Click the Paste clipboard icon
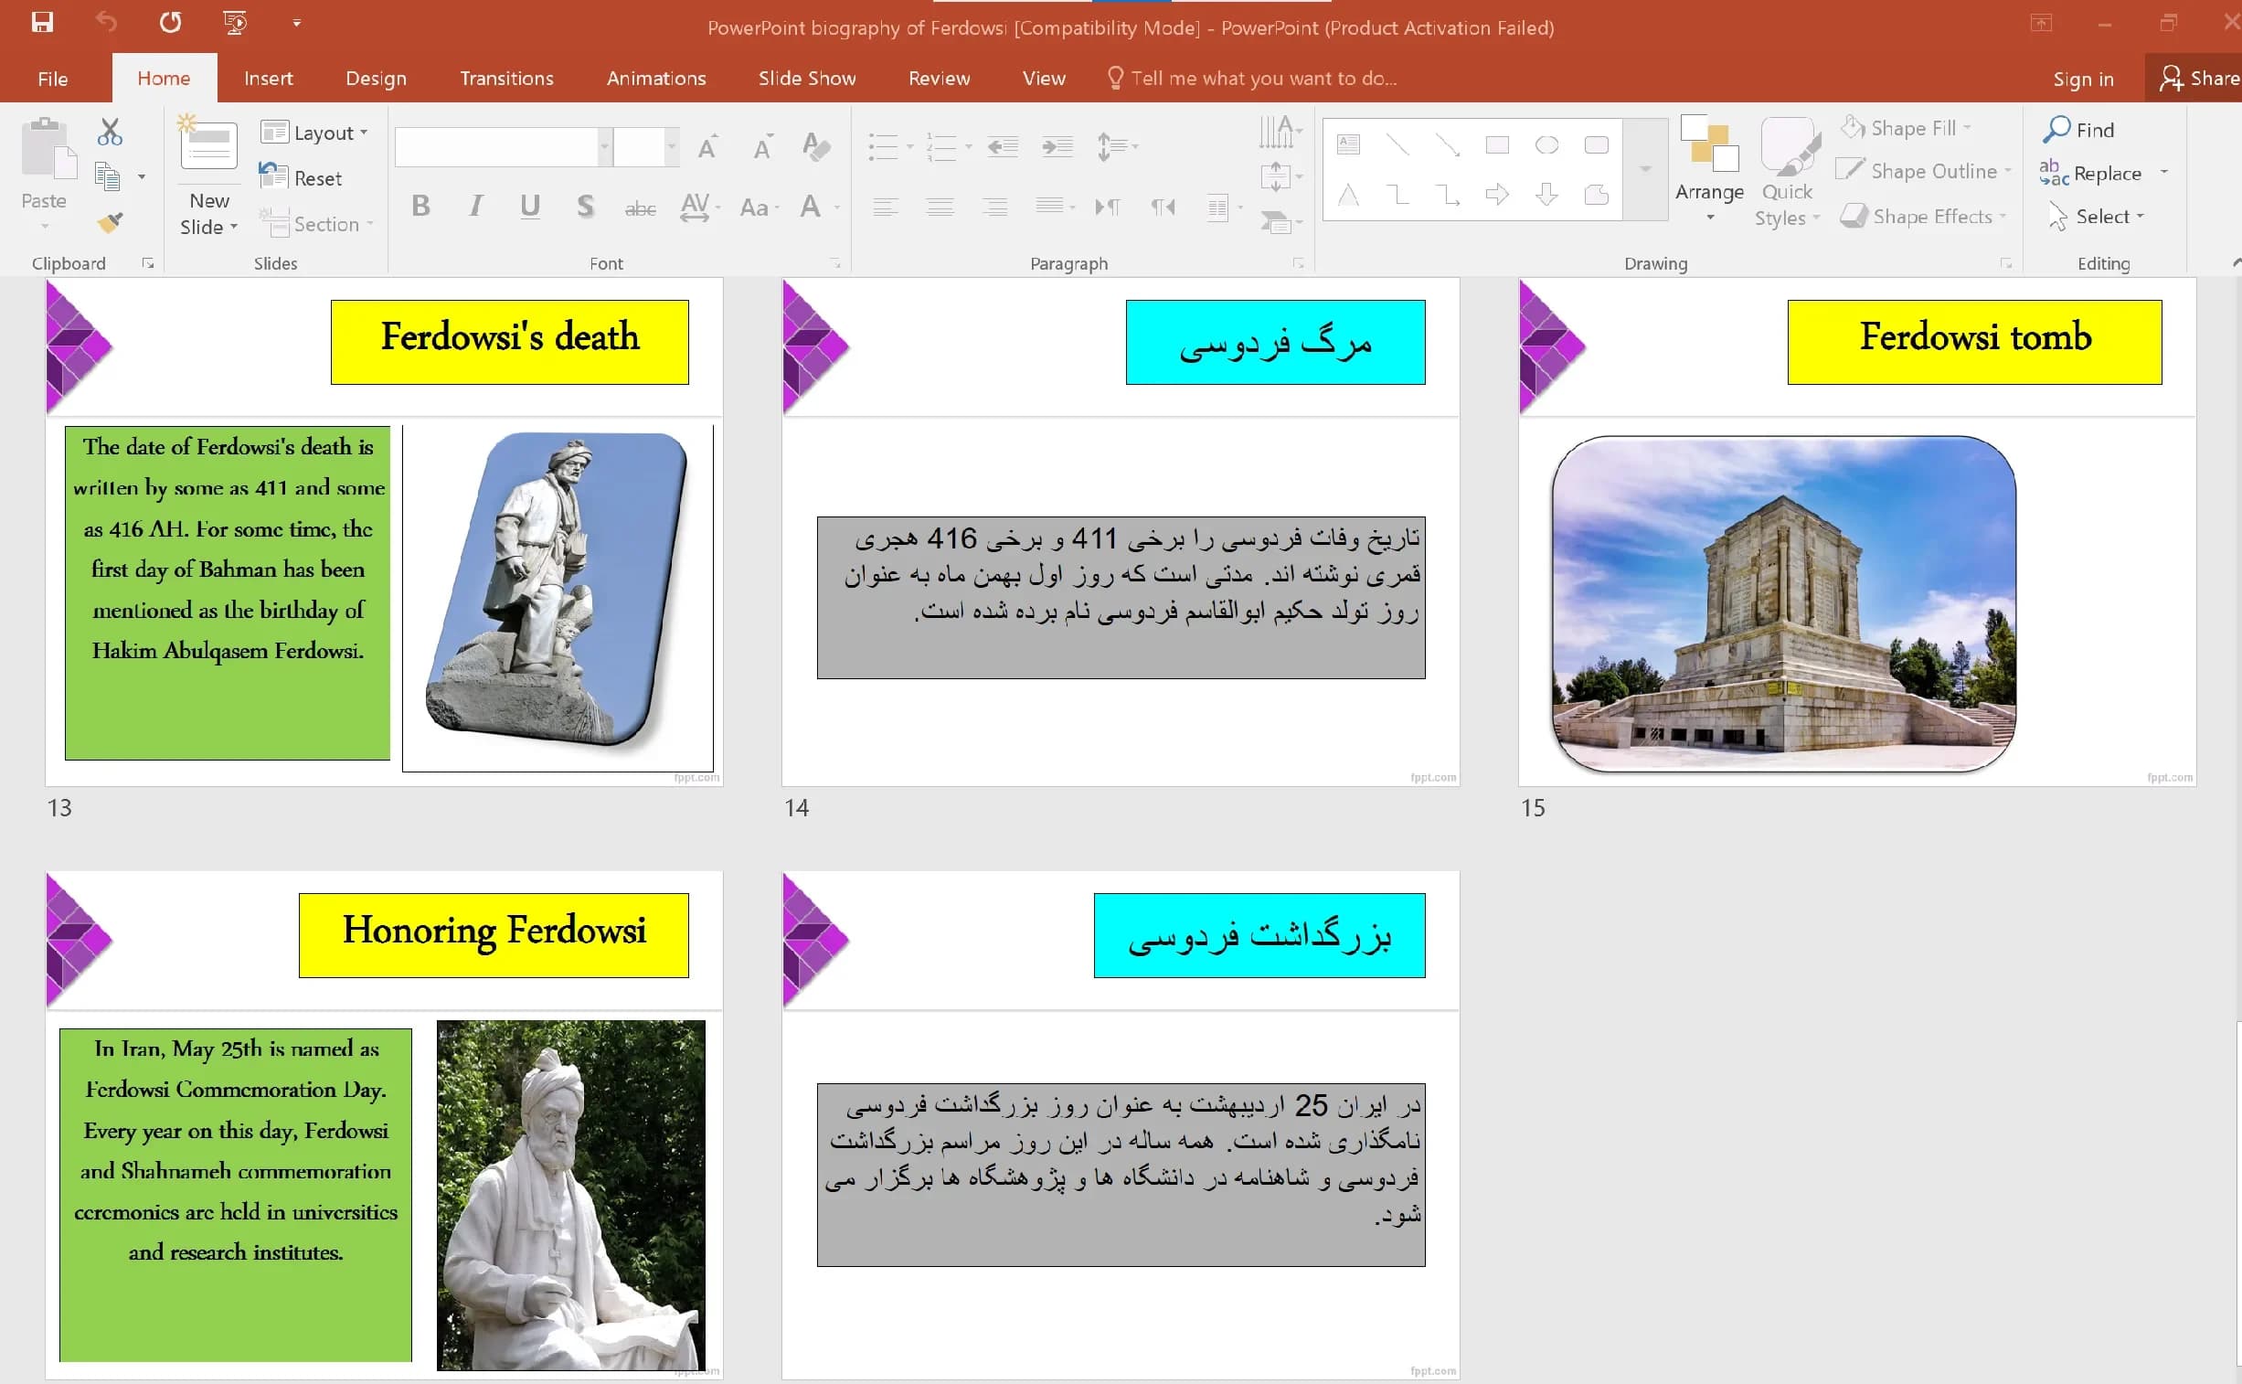 pos(48,147)
